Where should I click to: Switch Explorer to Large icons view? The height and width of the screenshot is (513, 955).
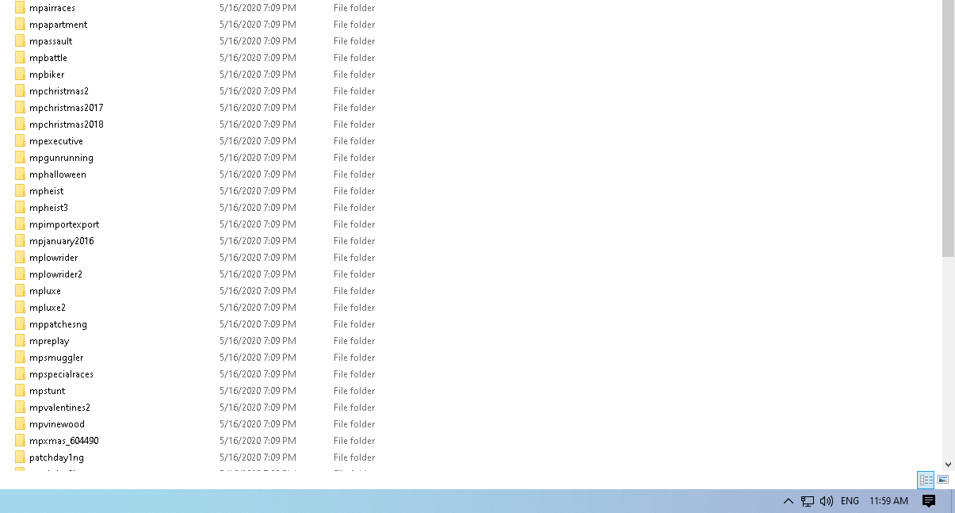[942, 480]
